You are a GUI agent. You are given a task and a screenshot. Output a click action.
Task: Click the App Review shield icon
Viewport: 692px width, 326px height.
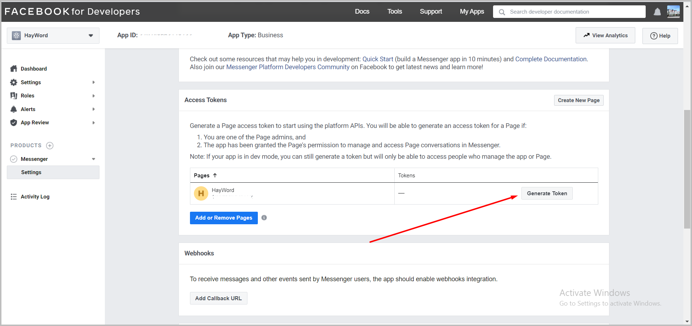[14, 123]
